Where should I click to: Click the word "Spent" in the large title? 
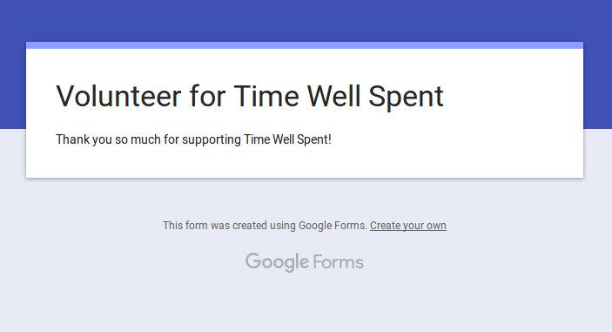pyautogui.click(x=406, y=97)
